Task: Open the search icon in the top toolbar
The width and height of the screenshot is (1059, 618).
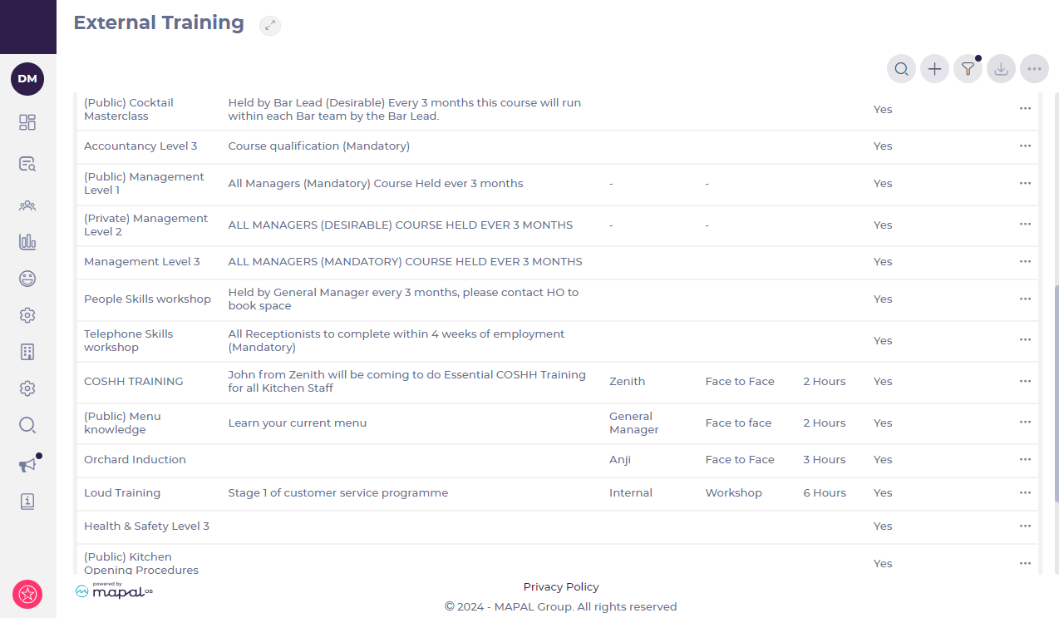Action: pyautogui.click(x=901, y=69)
